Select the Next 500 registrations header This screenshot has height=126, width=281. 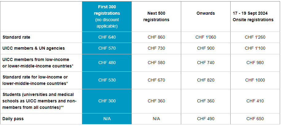156,17
